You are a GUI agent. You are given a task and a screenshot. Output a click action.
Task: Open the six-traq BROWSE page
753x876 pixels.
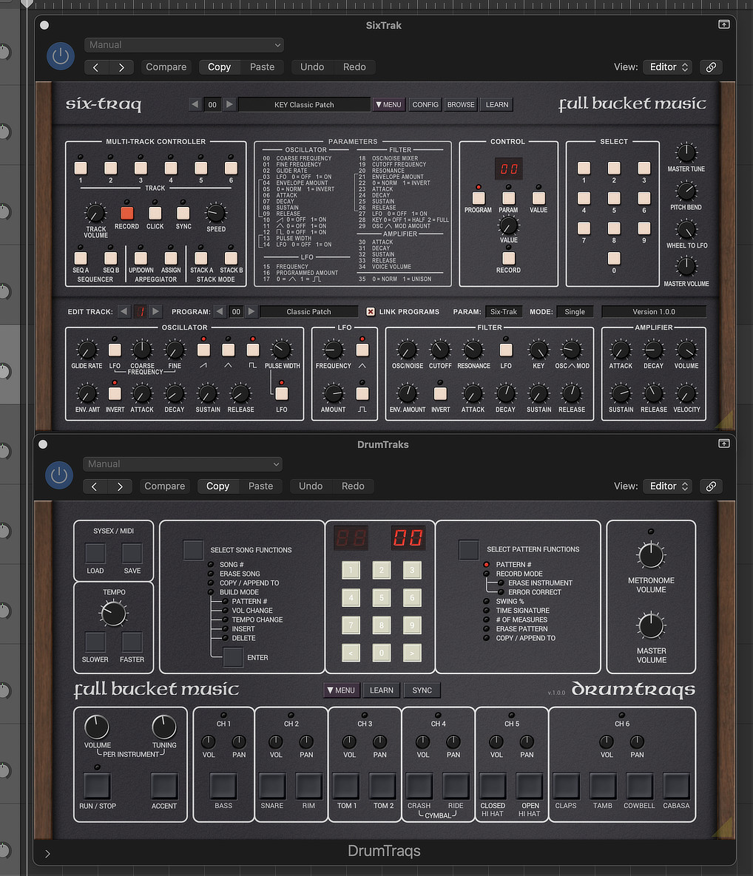(x=461, y=104)
